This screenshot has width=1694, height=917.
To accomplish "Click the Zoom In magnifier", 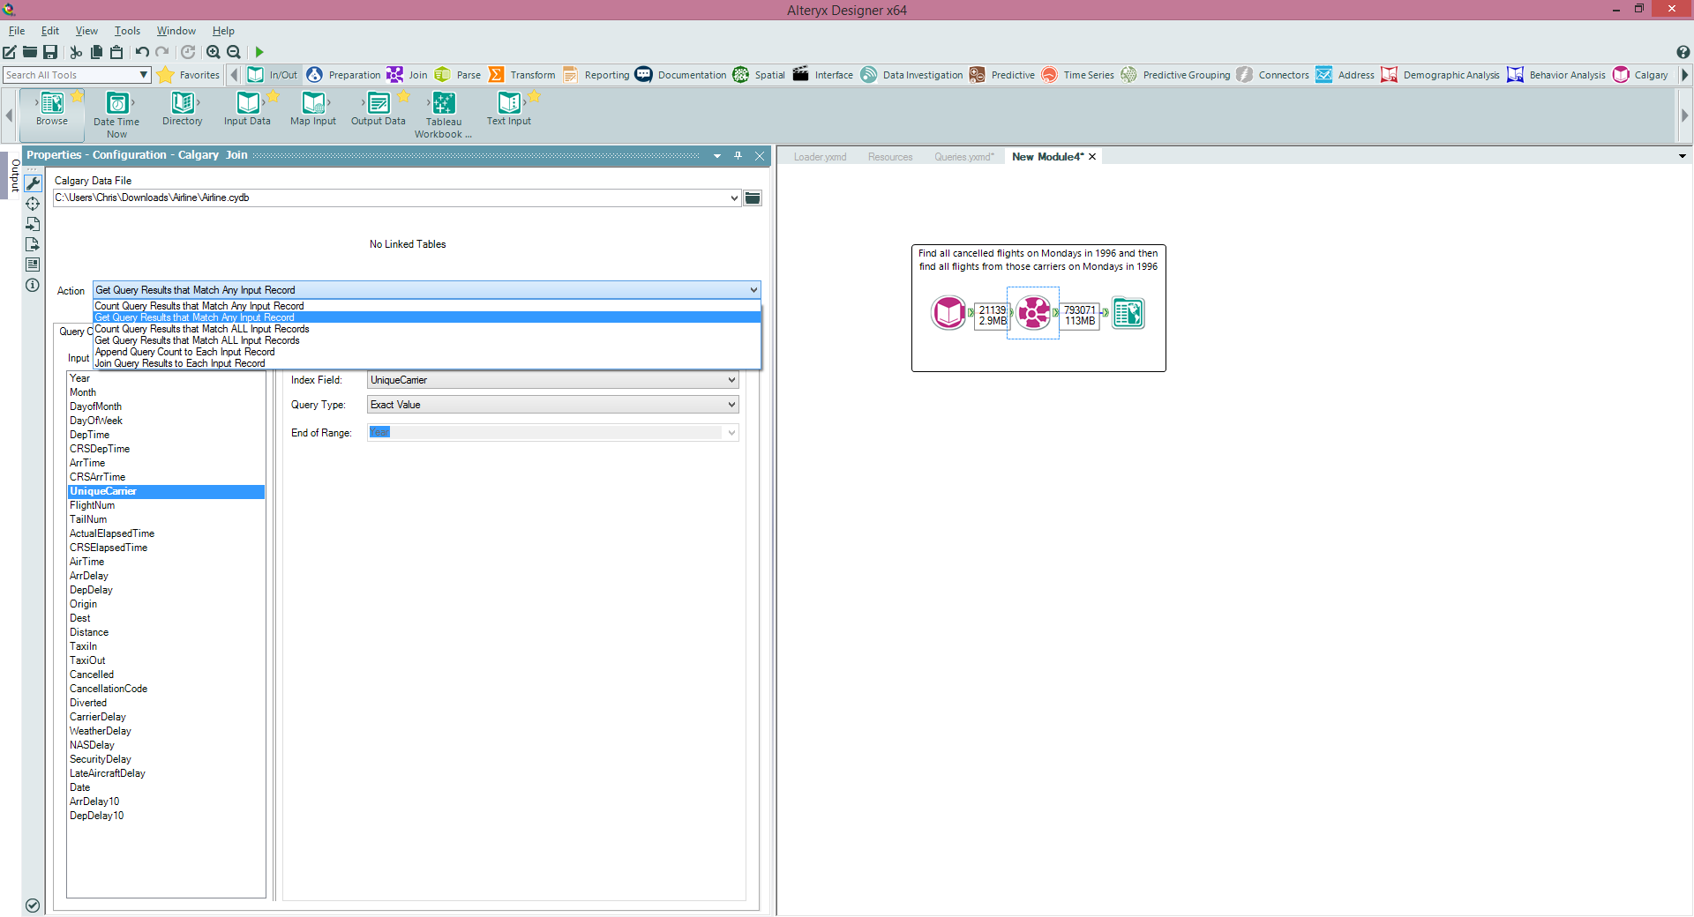I will 214,52.
